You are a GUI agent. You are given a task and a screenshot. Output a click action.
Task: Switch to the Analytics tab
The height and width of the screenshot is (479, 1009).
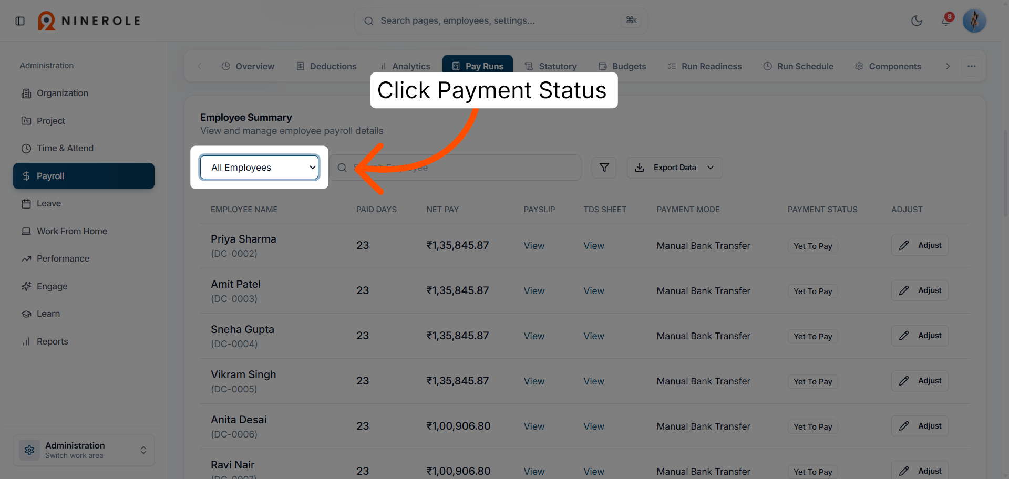[405, 66]
